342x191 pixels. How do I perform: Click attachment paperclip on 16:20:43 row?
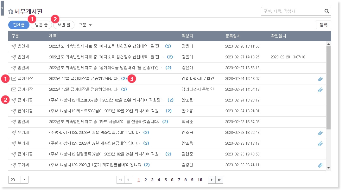[320, 133]
